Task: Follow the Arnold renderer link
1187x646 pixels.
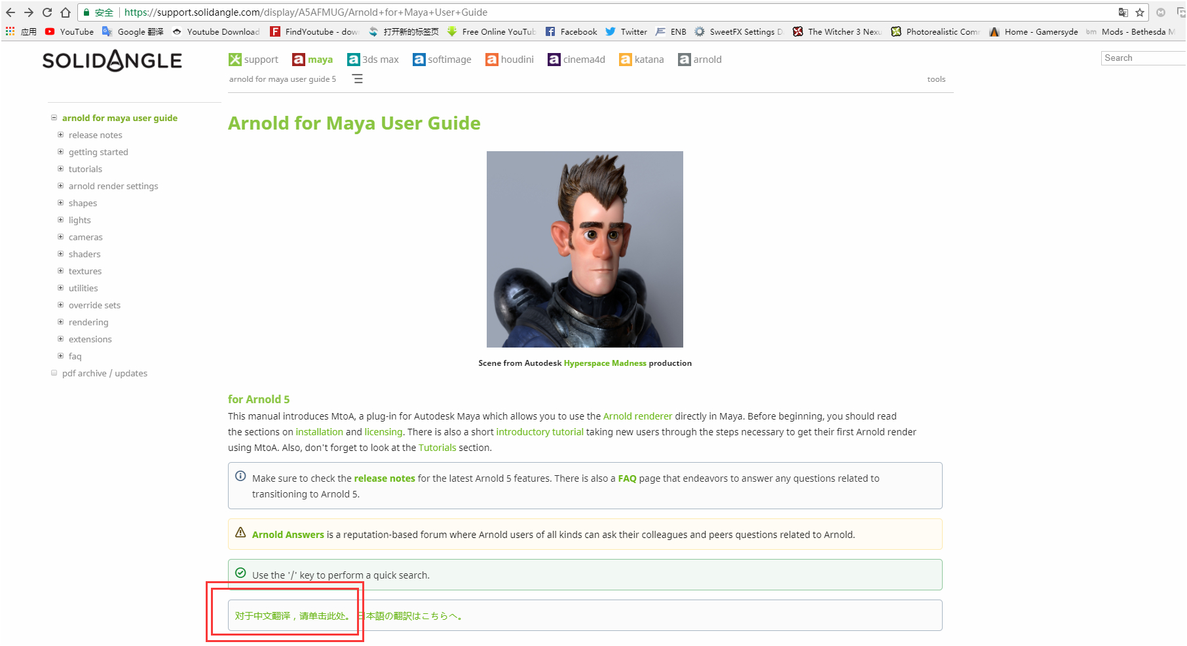Action: coord(637,416)
